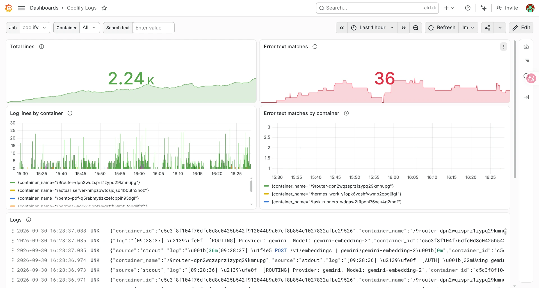Shift time range forward
539x288 pixels.
[x=403, y=28]
